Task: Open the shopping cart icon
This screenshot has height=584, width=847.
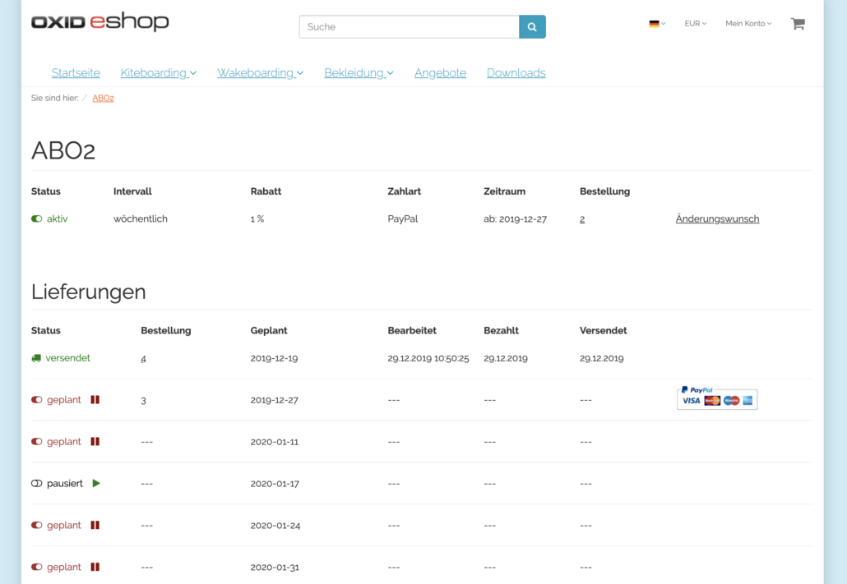Action: (797, 24)
